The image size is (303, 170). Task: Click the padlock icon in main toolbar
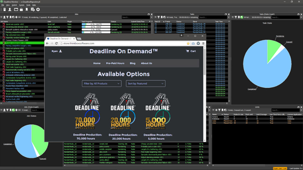click(21, 9)
